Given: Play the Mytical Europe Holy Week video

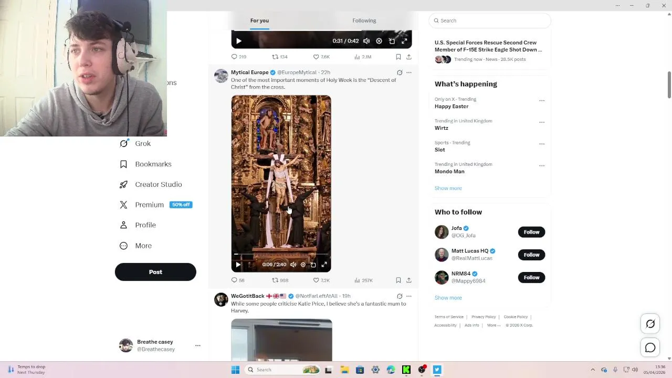Looking at the screenshot, I should point(238,265).
